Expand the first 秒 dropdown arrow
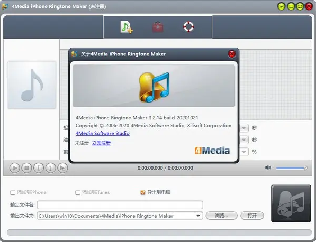This screenshot has height=242, width=316. 244,128
